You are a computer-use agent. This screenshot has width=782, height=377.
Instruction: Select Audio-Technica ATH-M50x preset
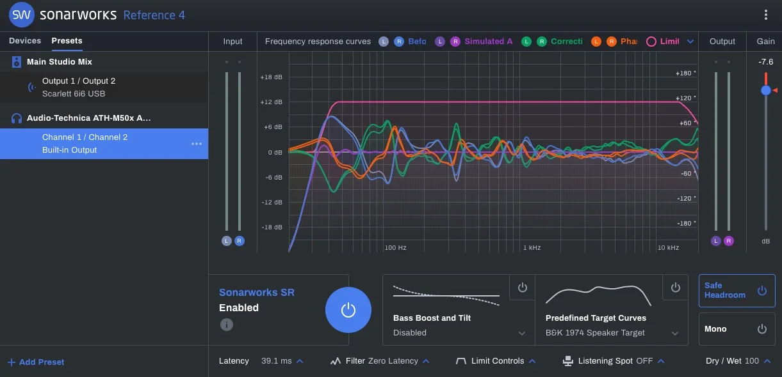pos(104,118)
